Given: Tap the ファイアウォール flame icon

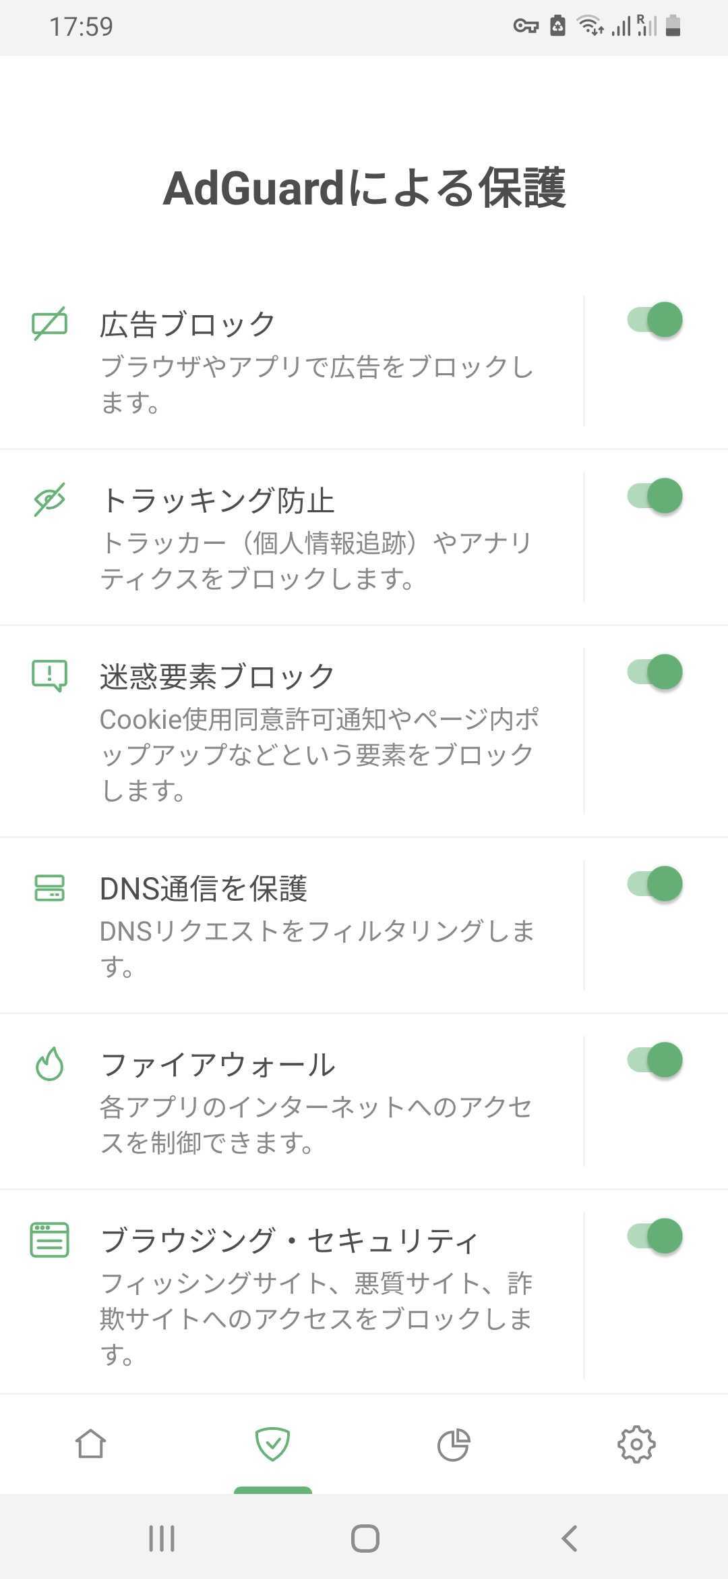Looking at the screenshot, I should coord(50,1063).
